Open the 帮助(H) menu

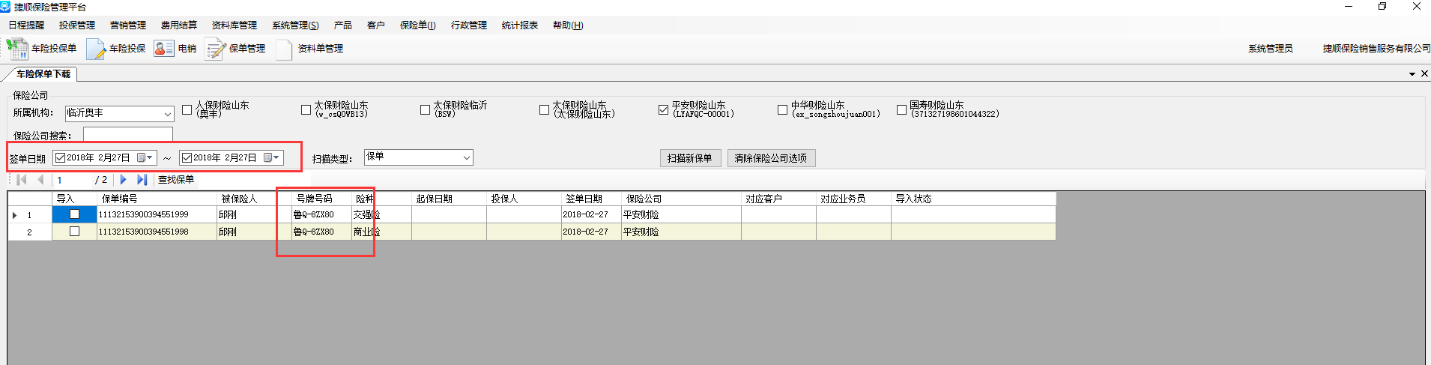(568, 25)
